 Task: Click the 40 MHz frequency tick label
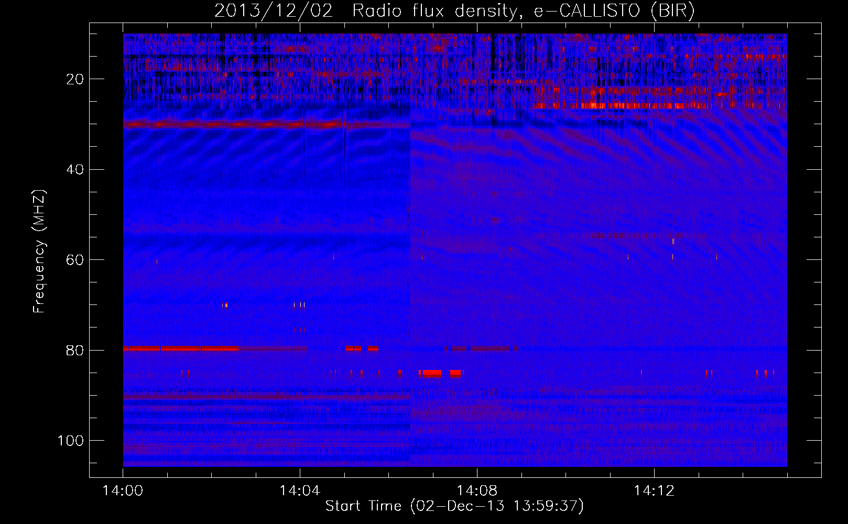coord(75,170)
